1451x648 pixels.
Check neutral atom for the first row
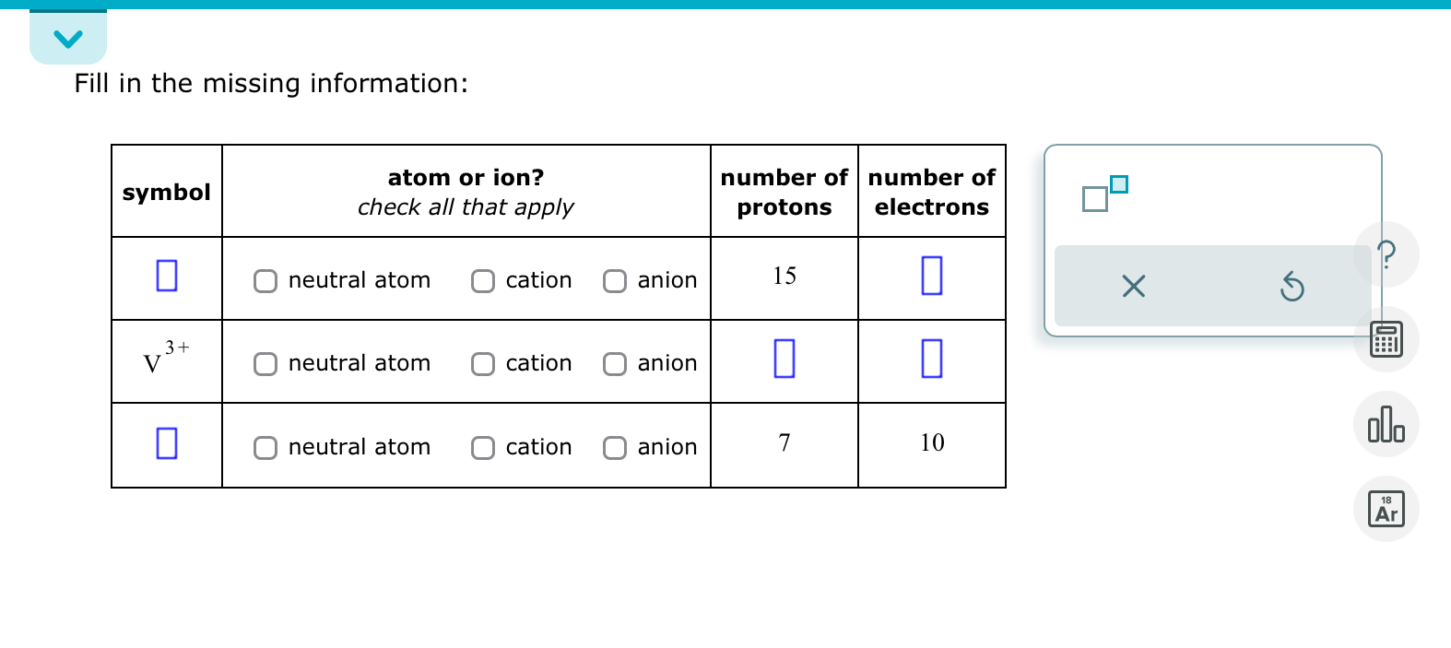click(265, 280)
